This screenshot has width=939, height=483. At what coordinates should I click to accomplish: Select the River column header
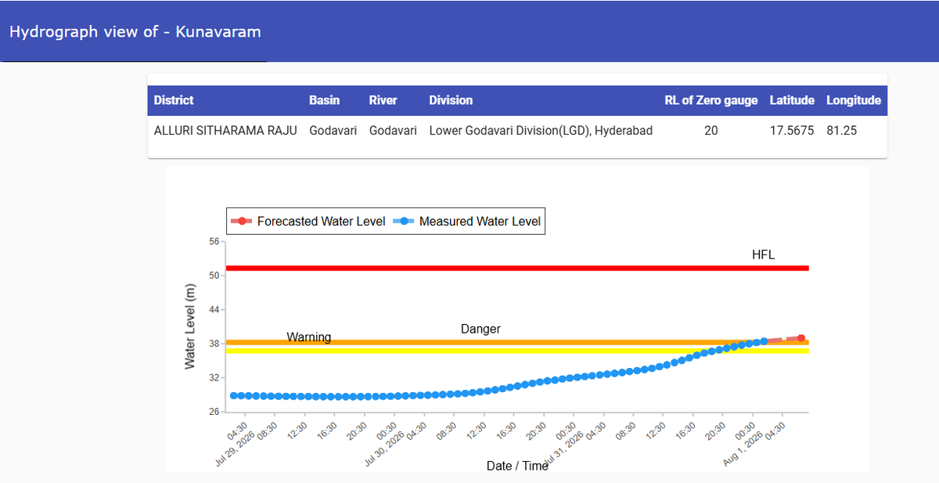click(383, 100)
